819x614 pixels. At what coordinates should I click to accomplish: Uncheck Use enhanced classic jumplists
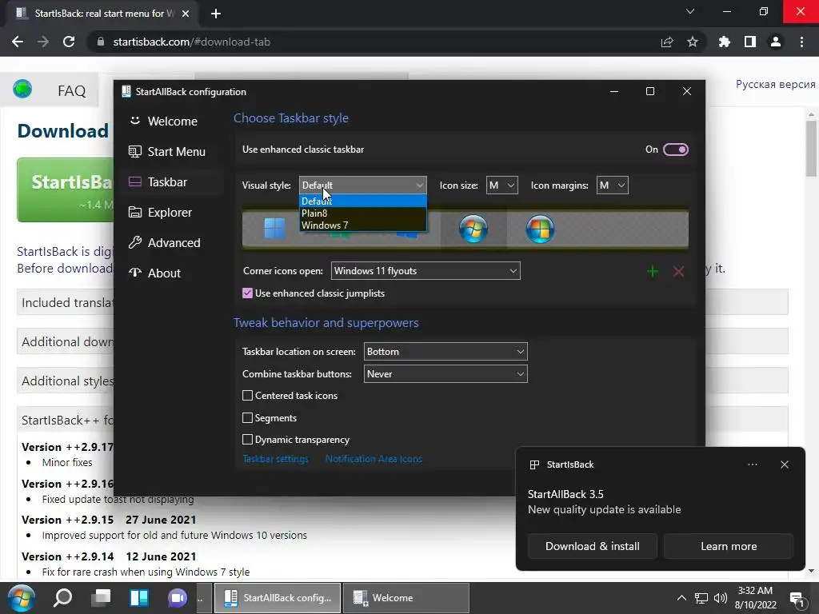[248, 293]
